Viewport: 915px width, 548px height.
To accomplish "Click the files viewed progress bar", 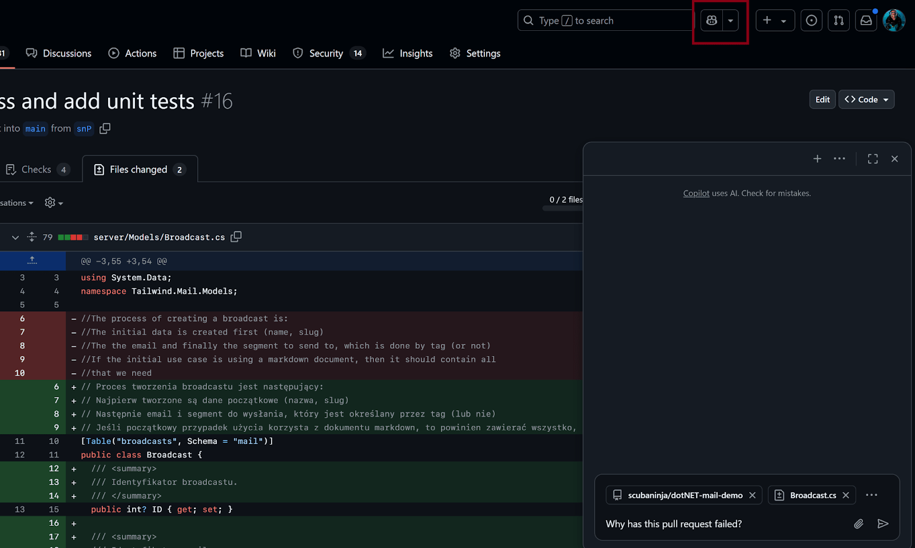I will pyautogui.click(x=563, y=207).
